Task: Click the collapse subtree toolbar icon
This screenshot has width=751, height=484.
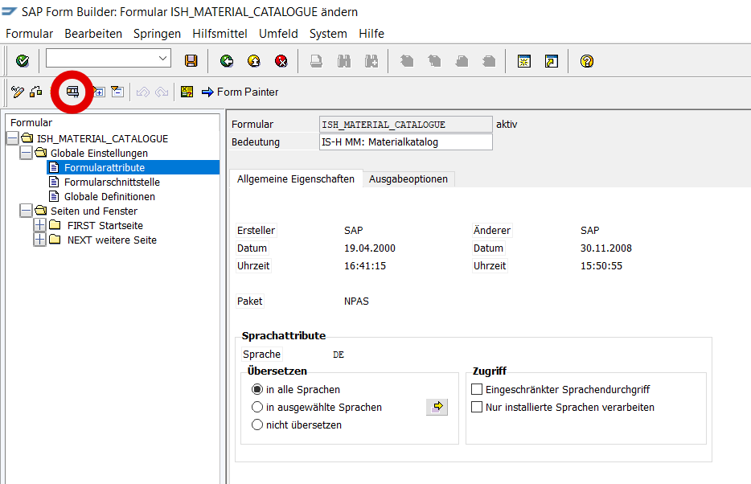Action: point(117,92)
